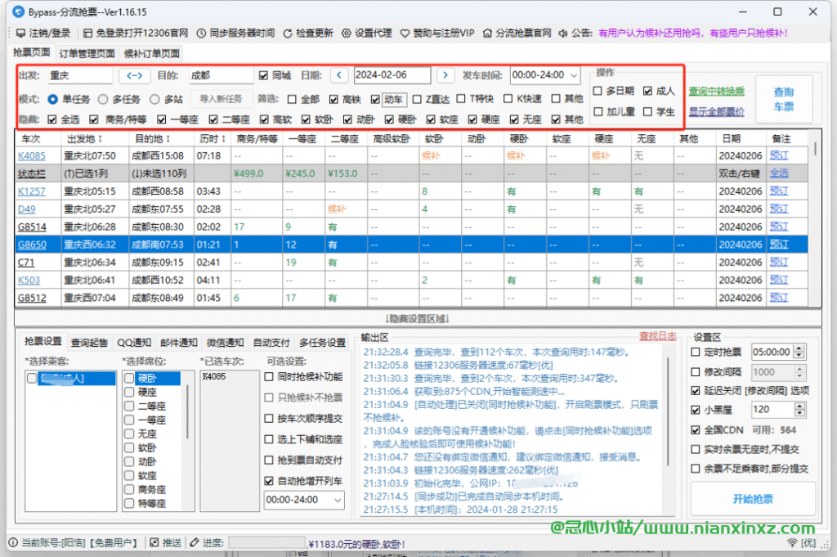Enable 抢到票自动支付 option
The height and width of the screenshot is (557, 837).
click(269, 460)
